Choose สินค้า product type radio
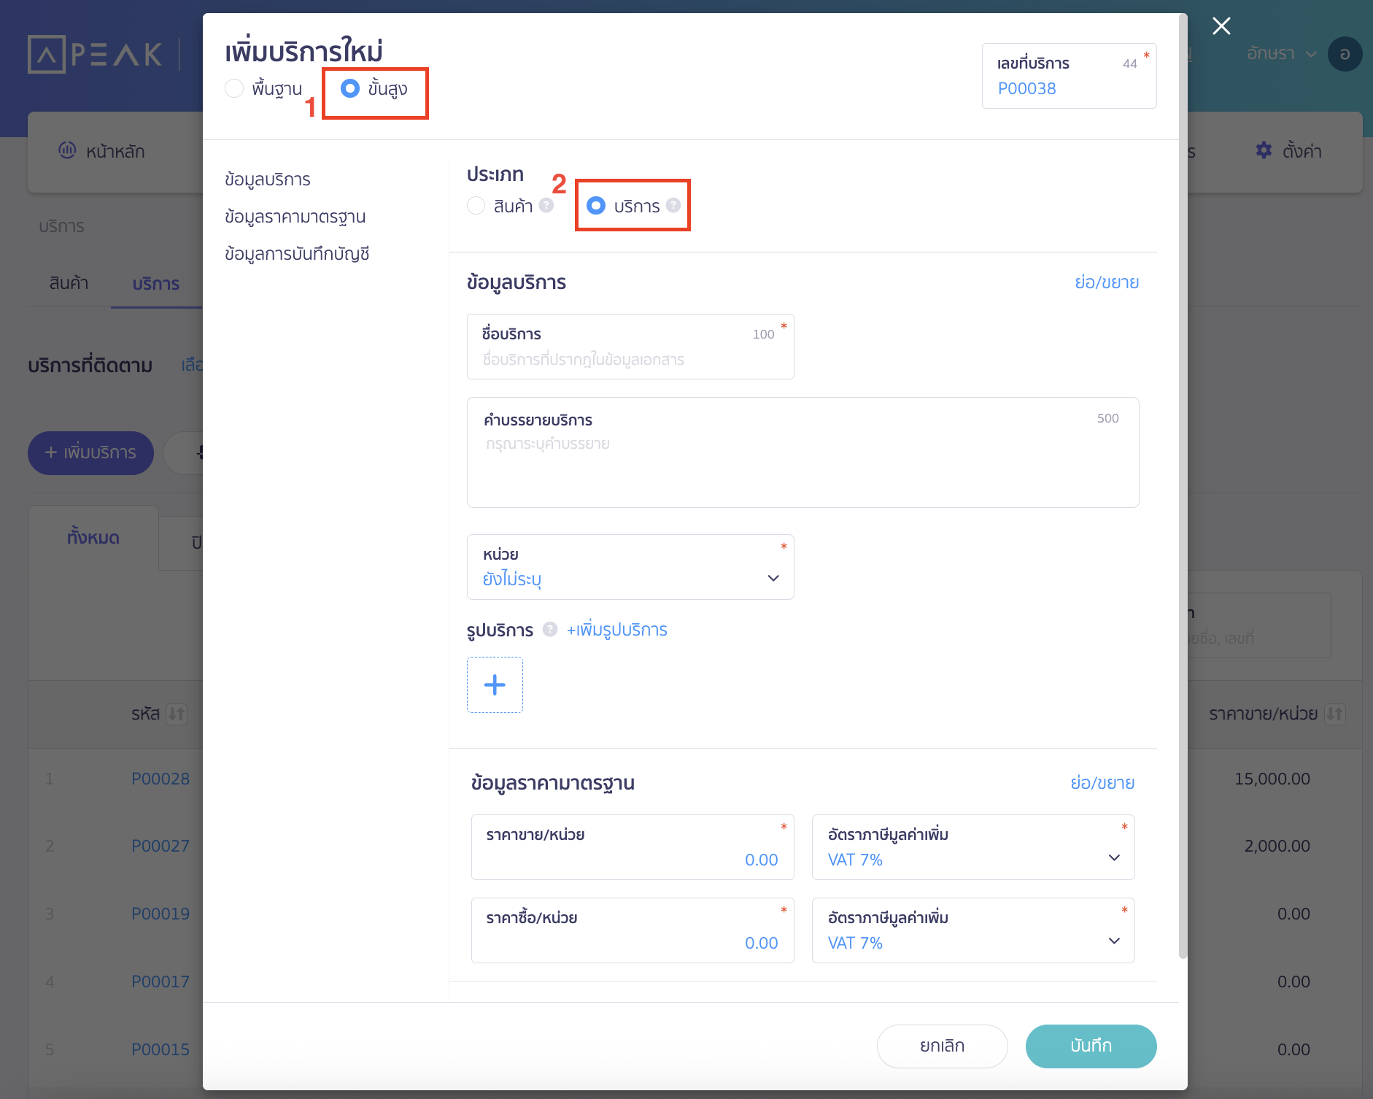This screenshot has width=1373, height=1099. coord(476,206)
